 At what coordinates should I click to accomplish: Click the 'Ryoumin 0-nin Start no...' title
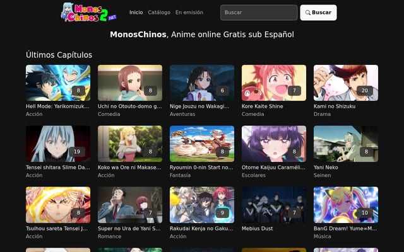(x=201, y=168)
